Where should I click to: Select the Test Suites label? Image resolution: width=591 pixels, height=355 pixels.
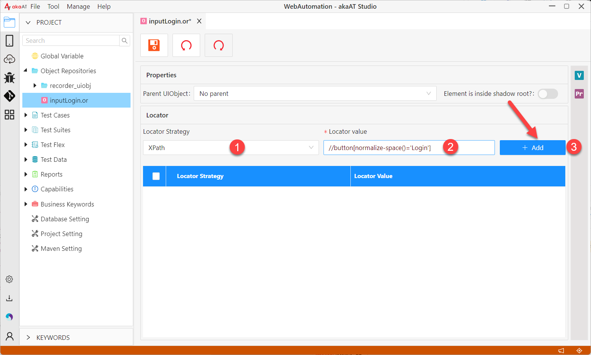[56, 130]
